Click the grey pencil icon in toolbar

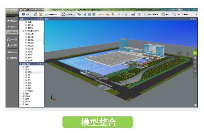pyautogui.click(x=119, y=14)
